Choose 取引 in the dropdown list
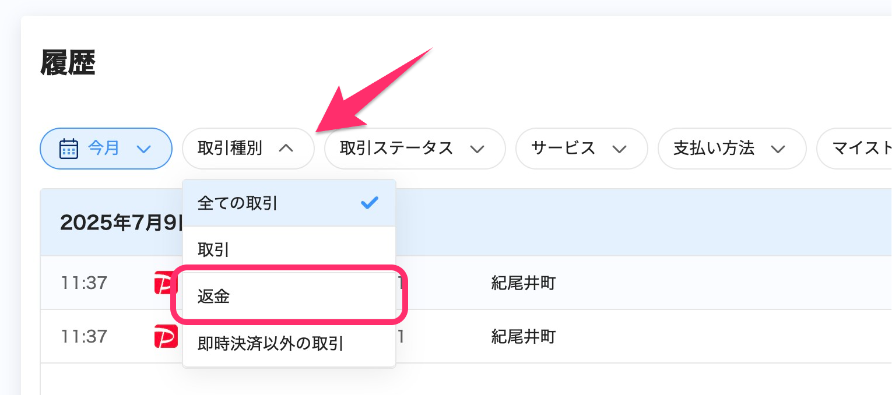The width and height of the screenshot is (892, 395). 213,250
